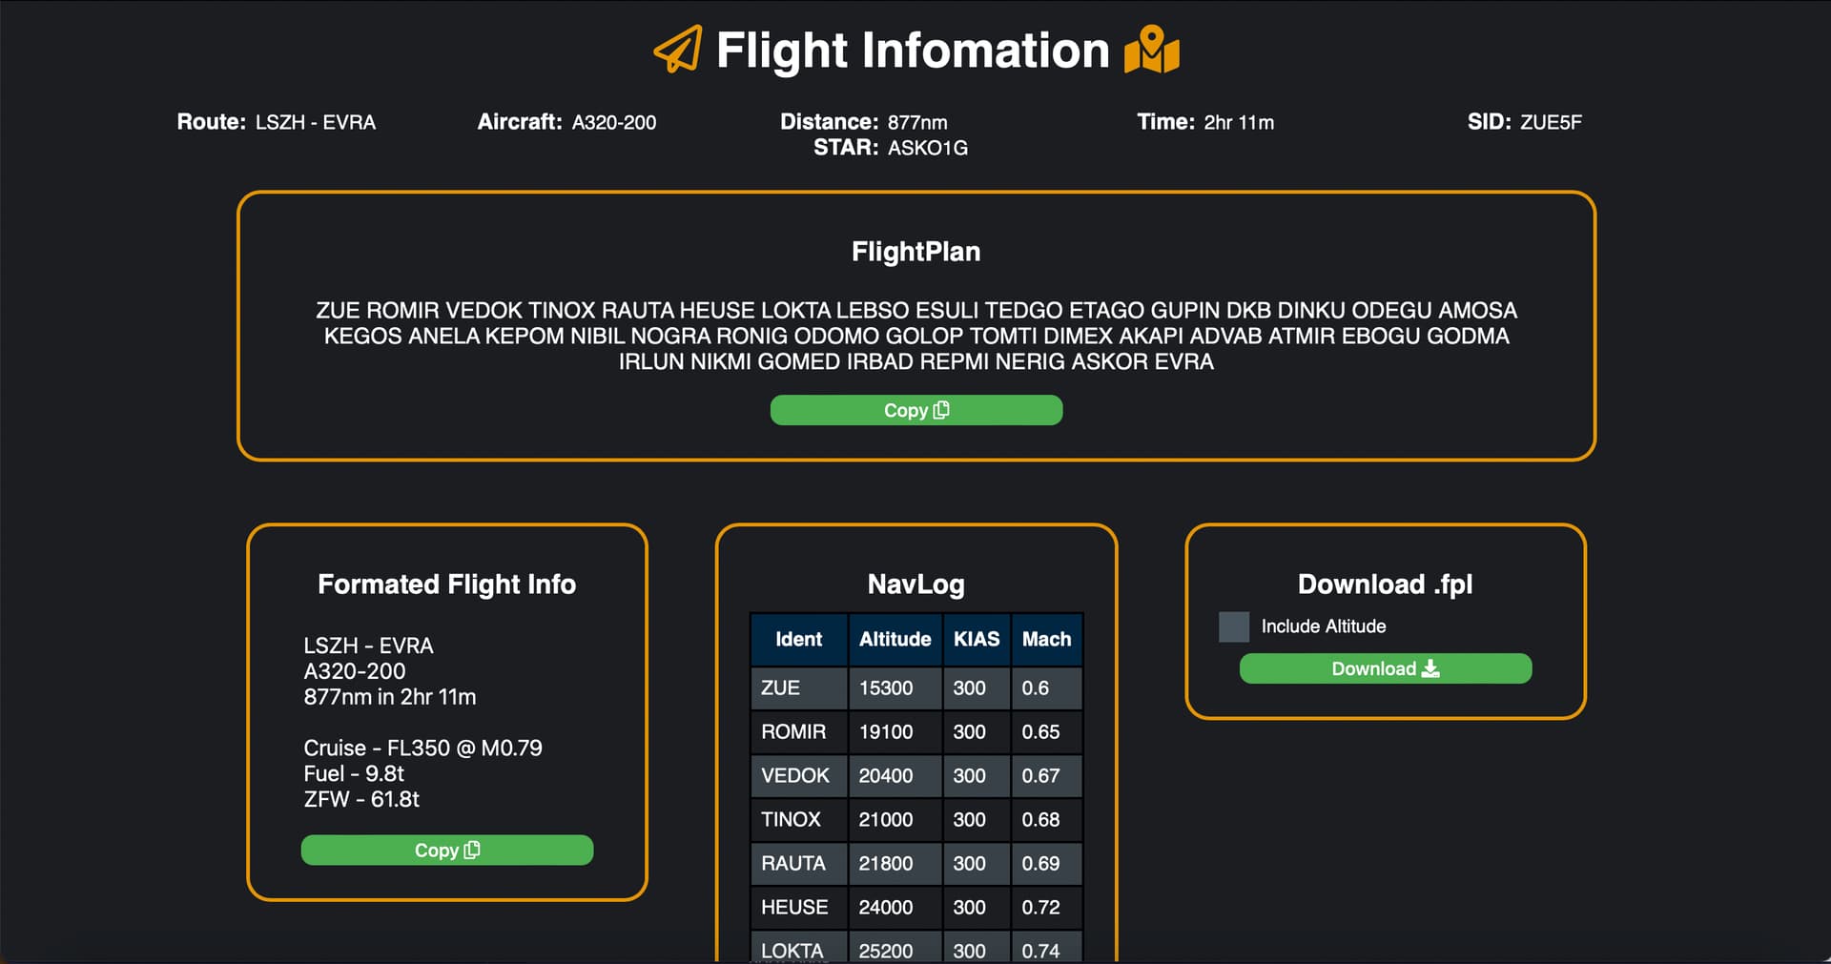Screen dimensions: 1831x964
Task: Click the 0.72 Mach value for HEUSE
Action: coord(1040,907)
